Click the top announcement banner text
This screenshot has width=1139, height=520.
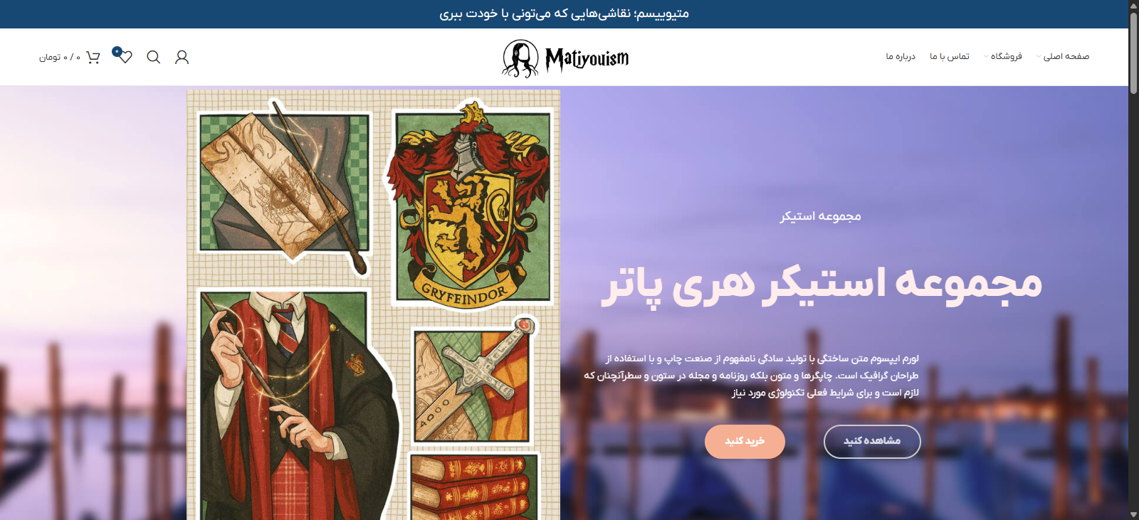564,14
